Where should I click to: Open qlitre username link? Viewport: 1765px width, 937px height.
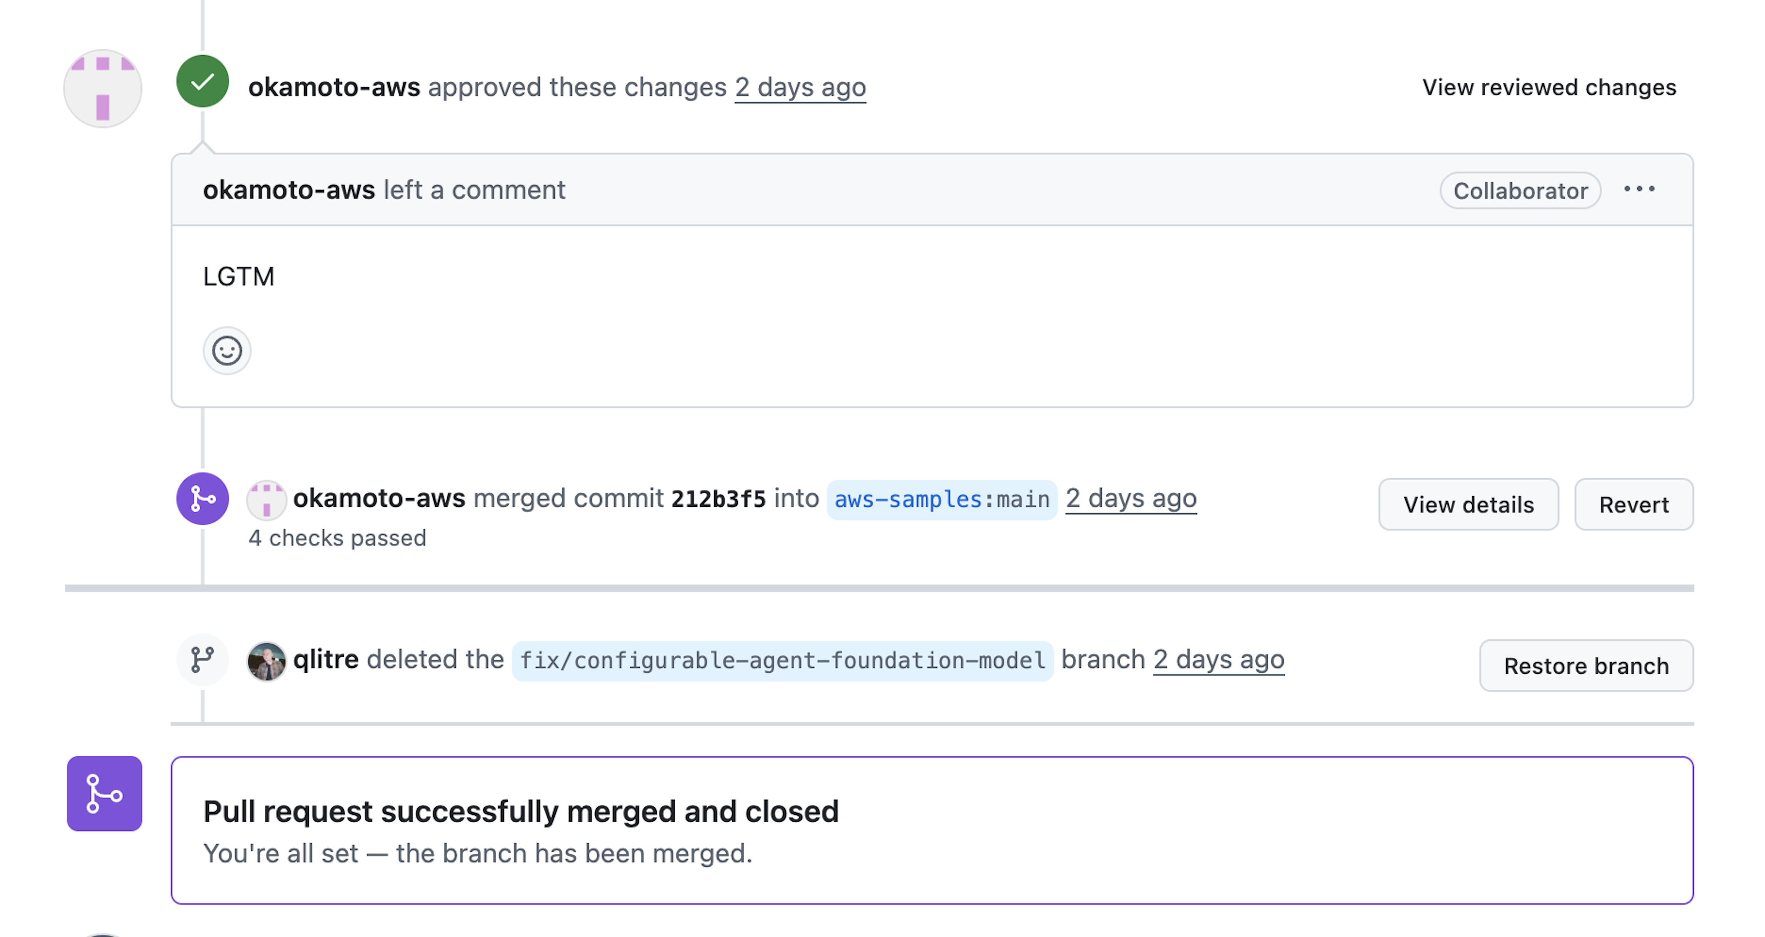click(x=325, y=659)
